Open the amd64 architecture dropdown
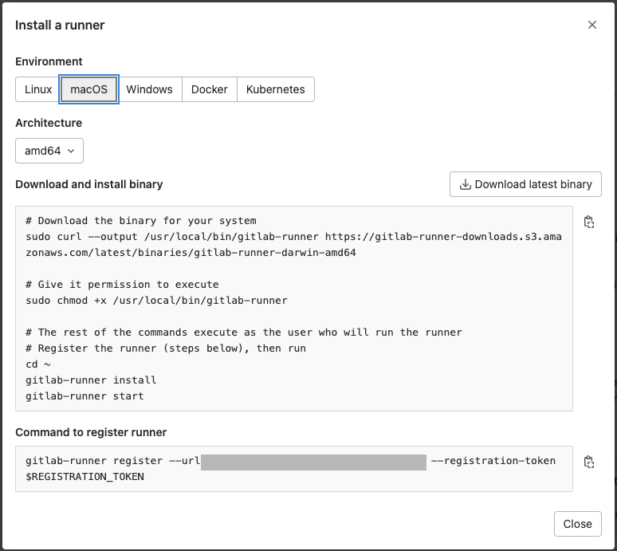 [49, 151]
